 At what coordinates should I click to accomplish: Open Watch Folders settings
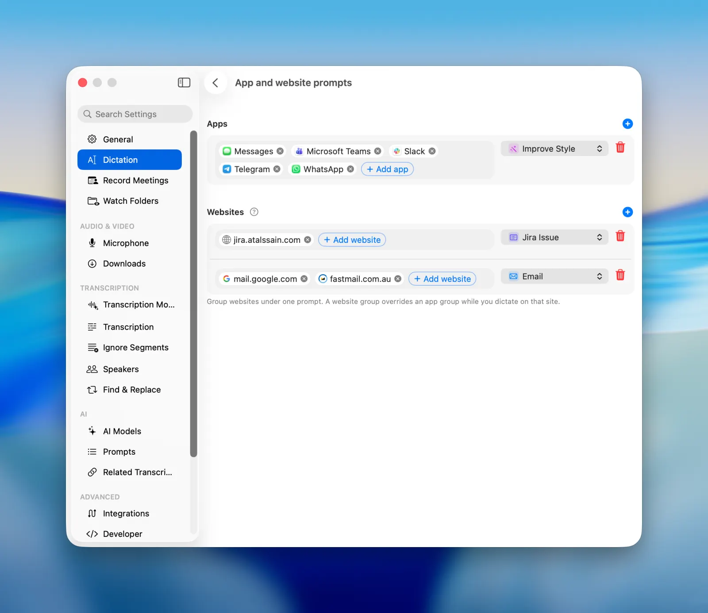[x=130, y=201]
